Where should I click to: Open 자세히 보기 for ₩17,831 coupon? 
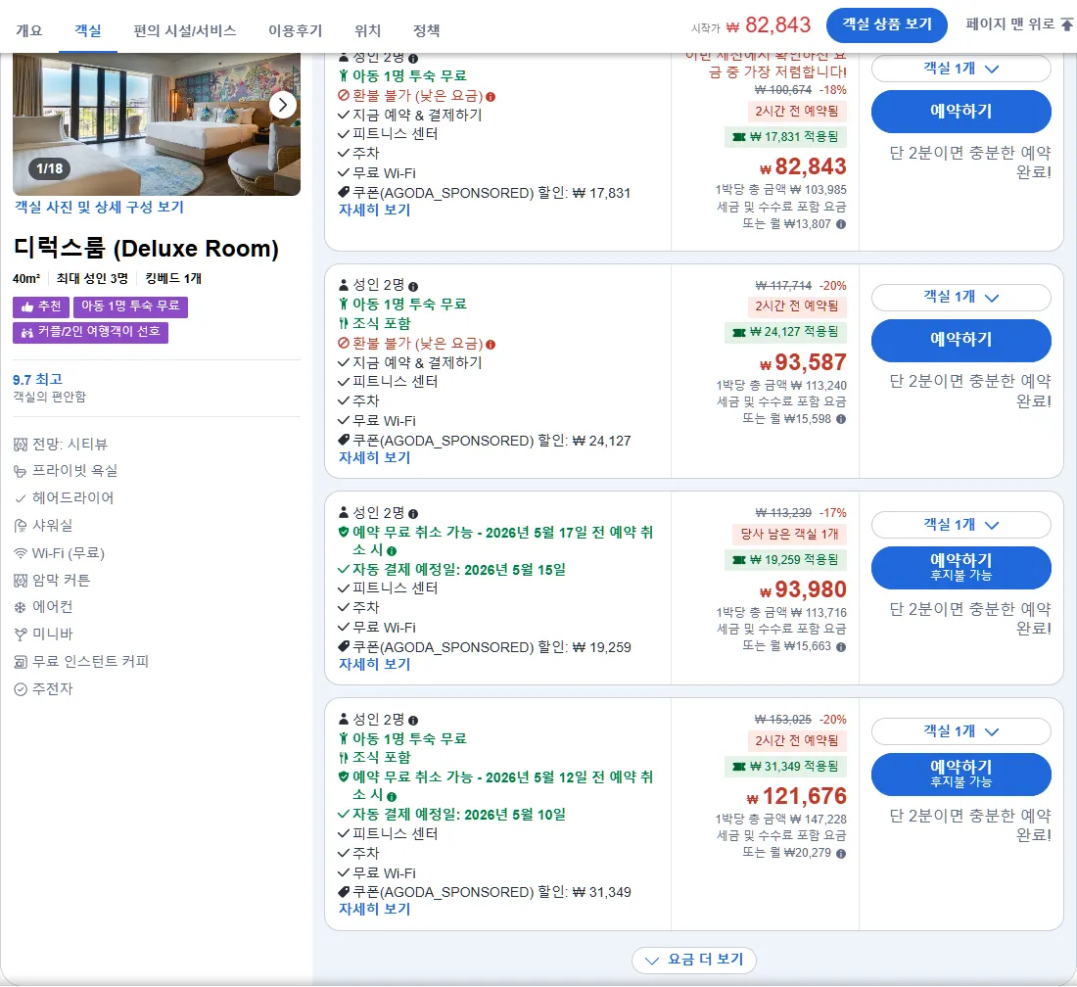click(x=374, y=211)
